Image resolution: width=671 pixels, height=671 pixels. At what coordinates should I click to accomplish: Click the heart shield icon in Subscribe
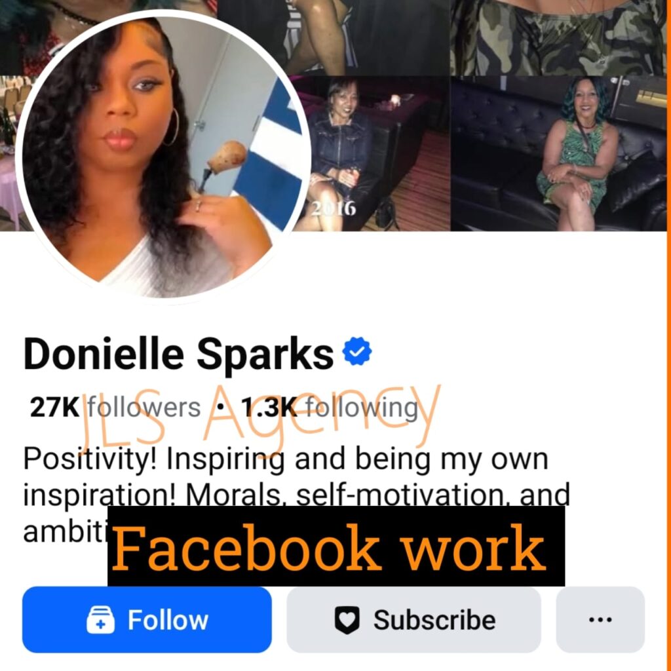pos(347,620)
